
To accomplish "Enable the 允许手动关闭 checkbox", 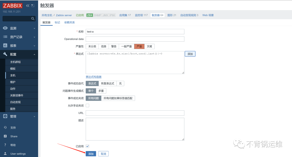I will coord(87,105).
